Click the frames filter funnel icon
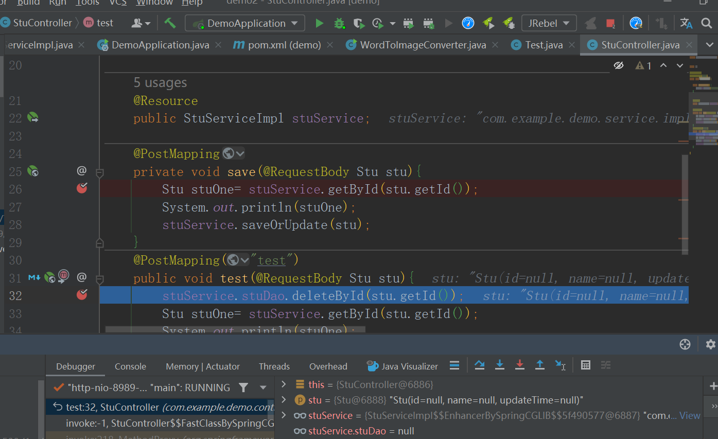 tap(244, 388)
